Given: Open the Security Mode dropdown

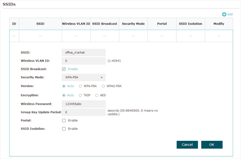Looking at the screenshot, I should coord(84,77).
